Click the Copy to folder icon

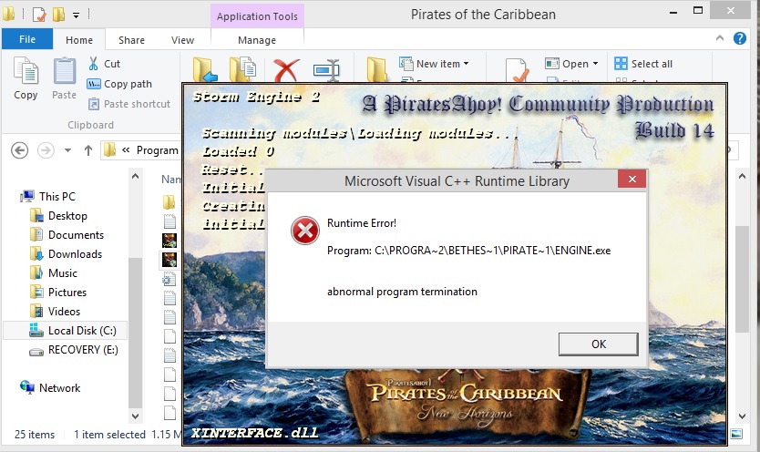[242, 70]
